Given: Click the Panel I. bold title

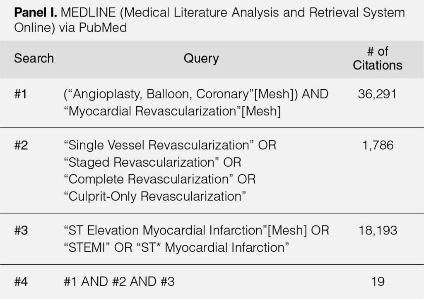Looking at the screenshot, I should coord(36,12).
